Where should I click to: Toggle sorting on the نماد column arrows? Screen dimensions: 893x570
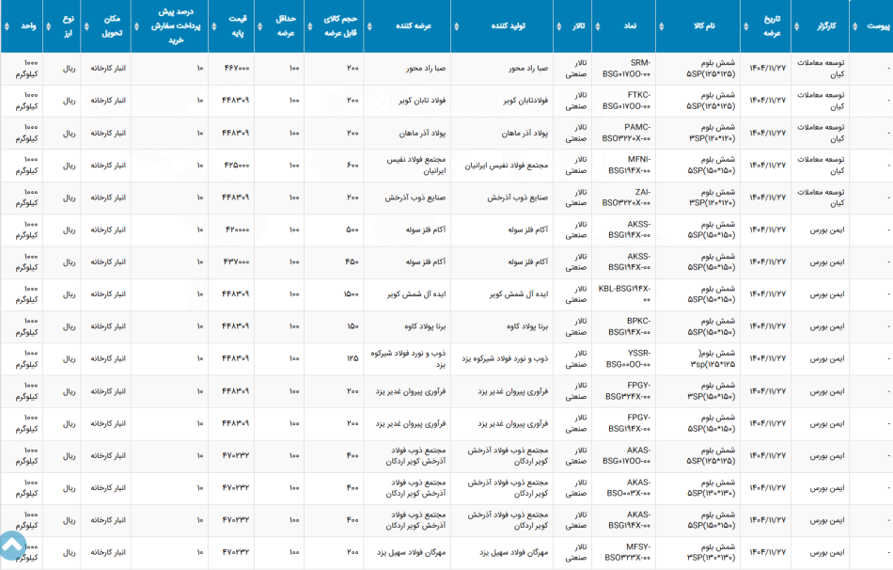(x=598, y=26)
